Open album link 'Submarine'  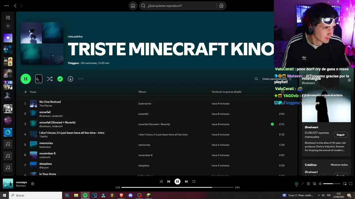tap(144, 104)
